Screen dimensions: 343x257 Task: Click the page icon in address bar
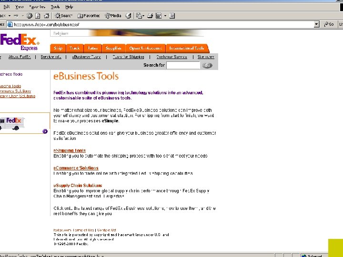pyautogui.click(x=10, y=24)
